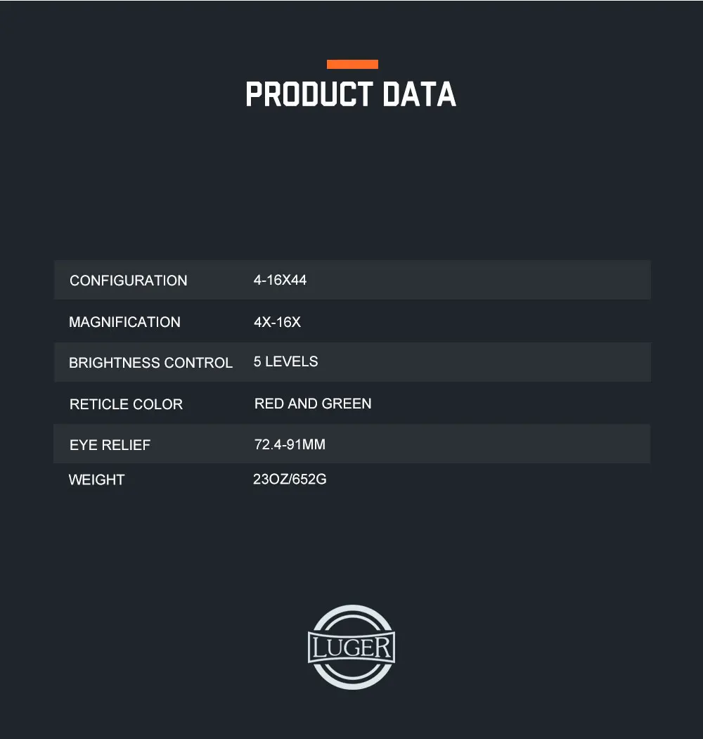Click the RED AND GREEN value

[x=313, y=404]
